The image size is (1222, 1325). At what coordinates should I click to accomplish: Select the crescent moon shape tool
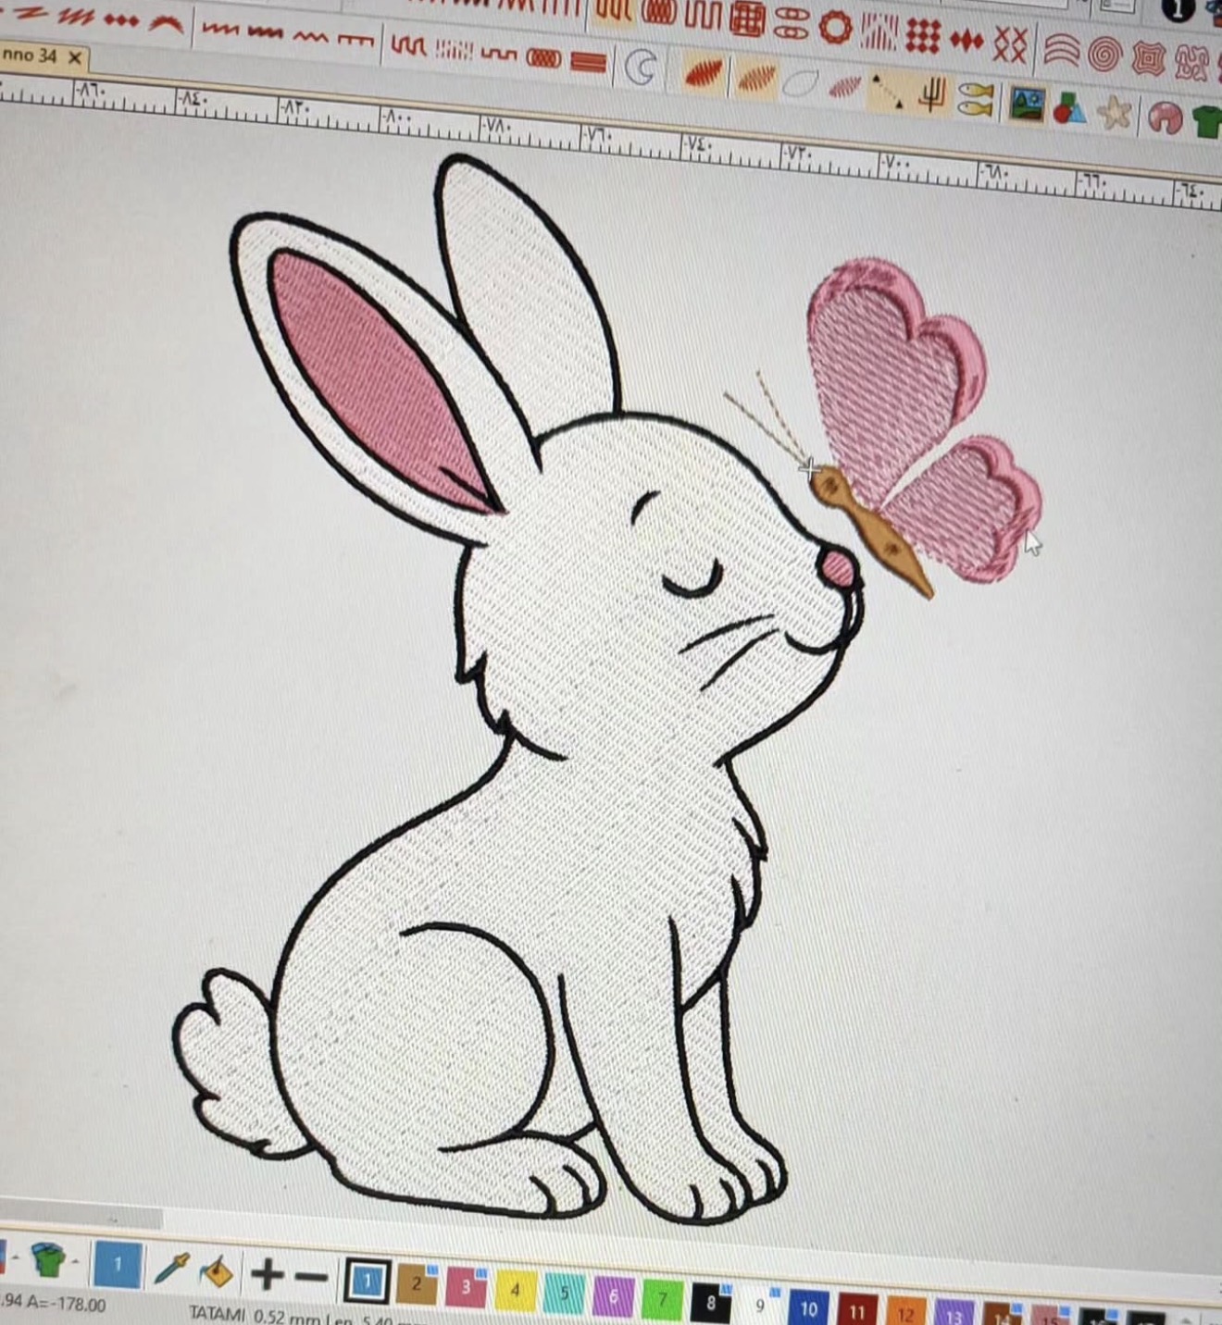(x=641, y=67)
